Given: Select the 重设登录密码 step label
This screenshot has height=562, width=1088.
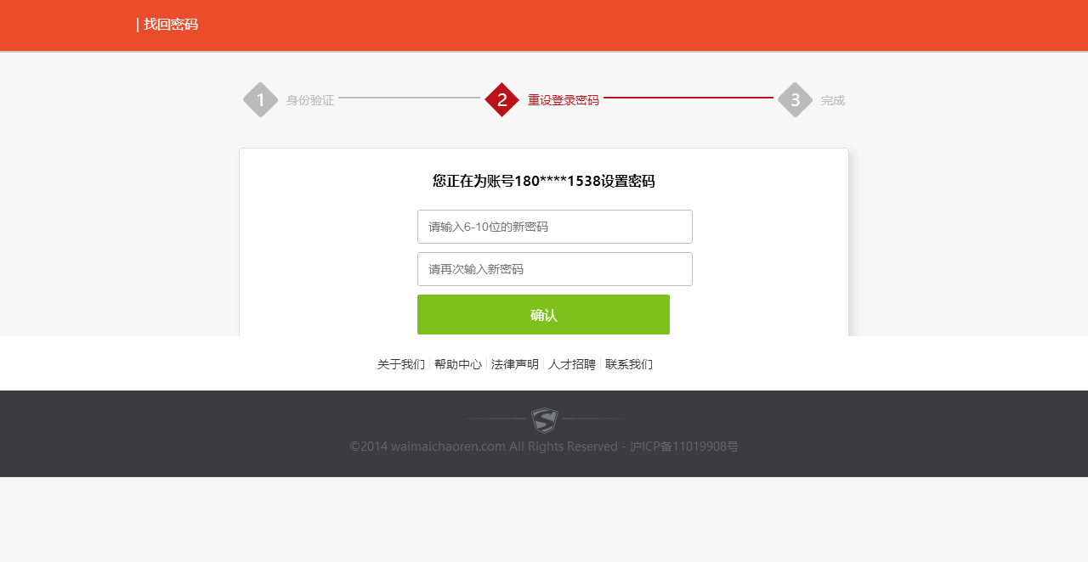Looking at the screenshot, I should pyautogui.click(x=564, y=100).
